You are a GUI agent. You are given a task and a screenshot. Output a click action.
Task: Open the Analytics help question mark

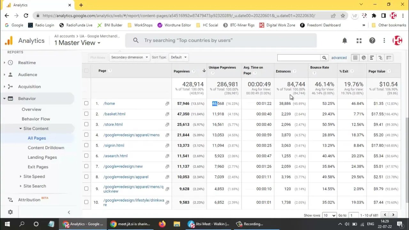(372, 41)
